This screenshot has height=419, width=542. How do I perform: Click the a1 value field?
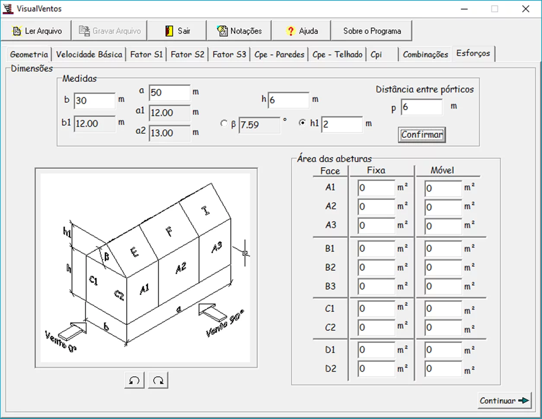click(x=169, y=113)
